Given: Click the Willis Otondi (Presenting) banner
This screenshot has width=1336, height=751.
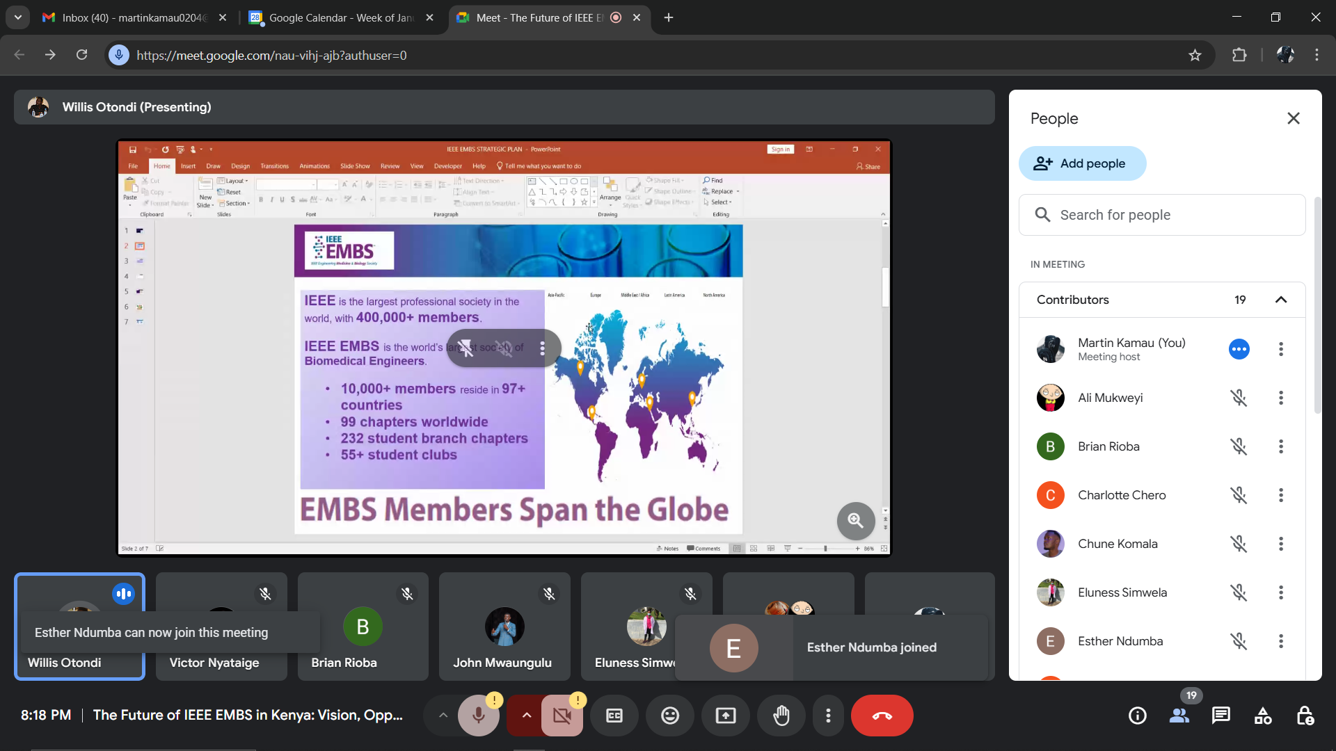Looking at the screenshot, I should pos(504,107).
